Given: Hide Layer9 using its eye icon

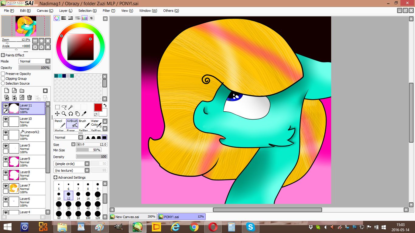Looking at the screenshot, I should click(5, 159).
